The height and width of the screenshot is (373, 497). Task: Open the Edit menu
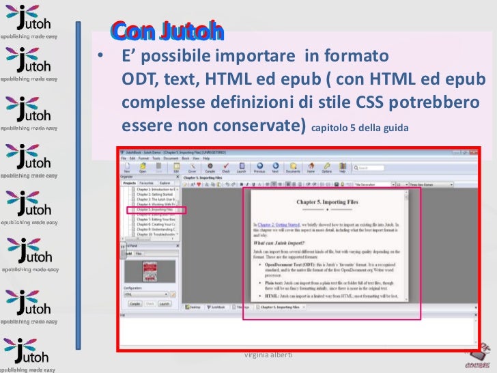pos(132,158)
